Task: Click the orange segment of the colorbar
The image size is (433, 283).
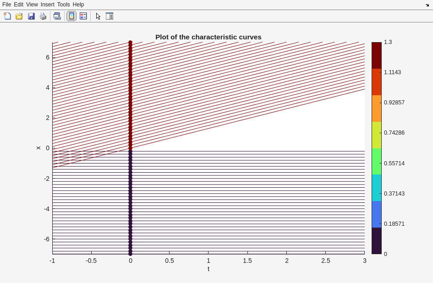Action: (x=376, y=109)
